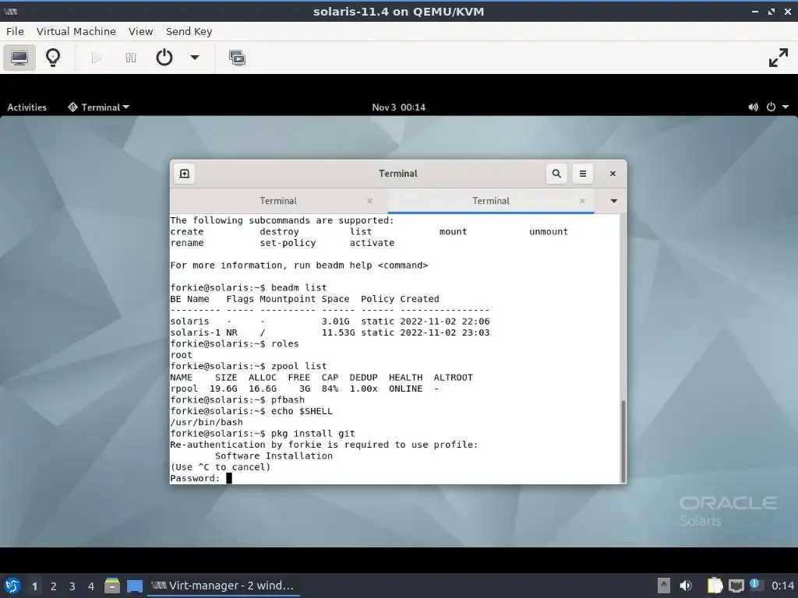
Task: Open the Terminal app menu dropdown
Action: pyautogui.click(x=99, y=107)
